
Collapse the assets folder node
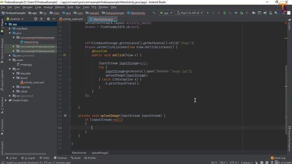(x=10, y=60)
